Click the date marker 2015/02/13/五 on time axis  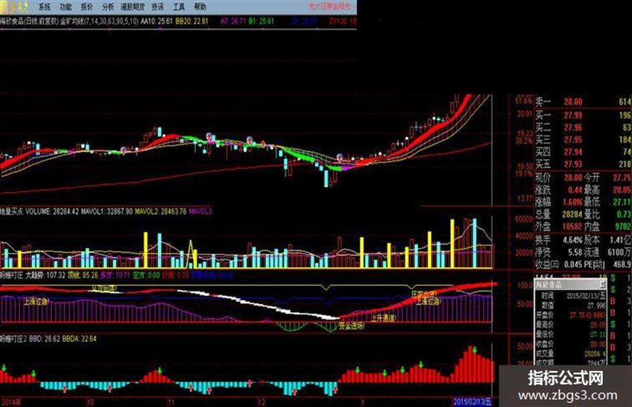[472, 402]
